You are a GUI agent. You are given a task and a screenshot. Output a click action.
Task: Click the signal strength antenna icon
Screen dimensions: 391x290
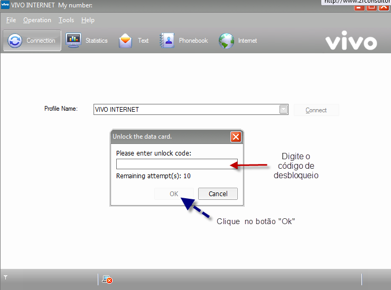click(x=5, y=277)
